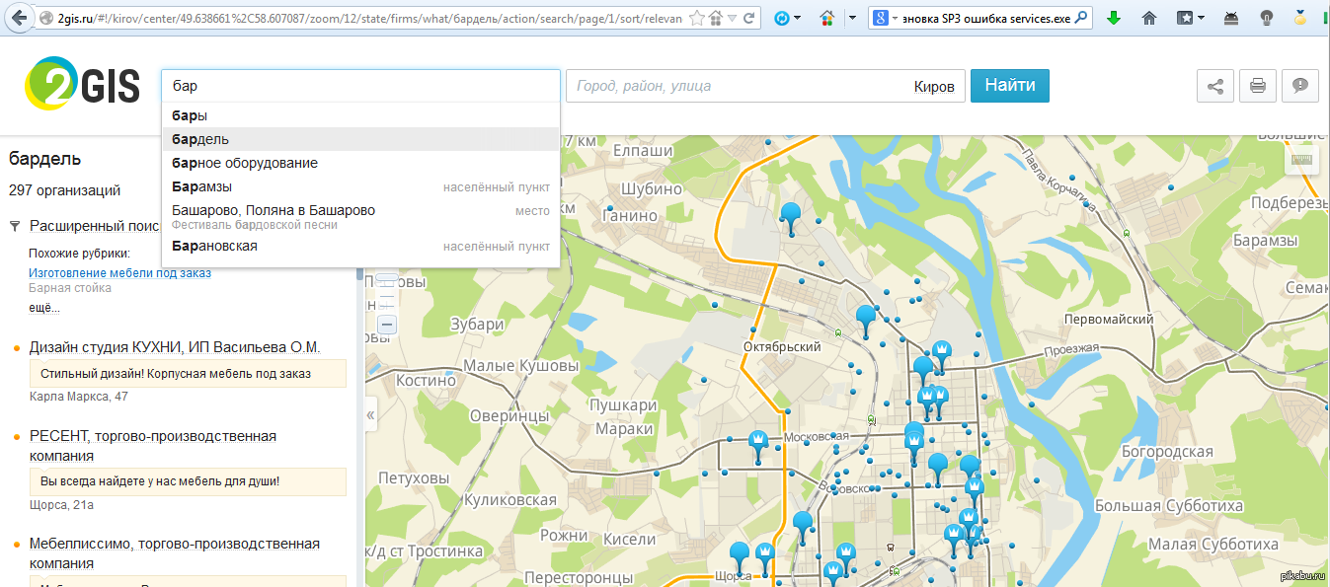Open the sync icon dropdown arrow
The image size is (1330, 587).
(x=796, y=18)
